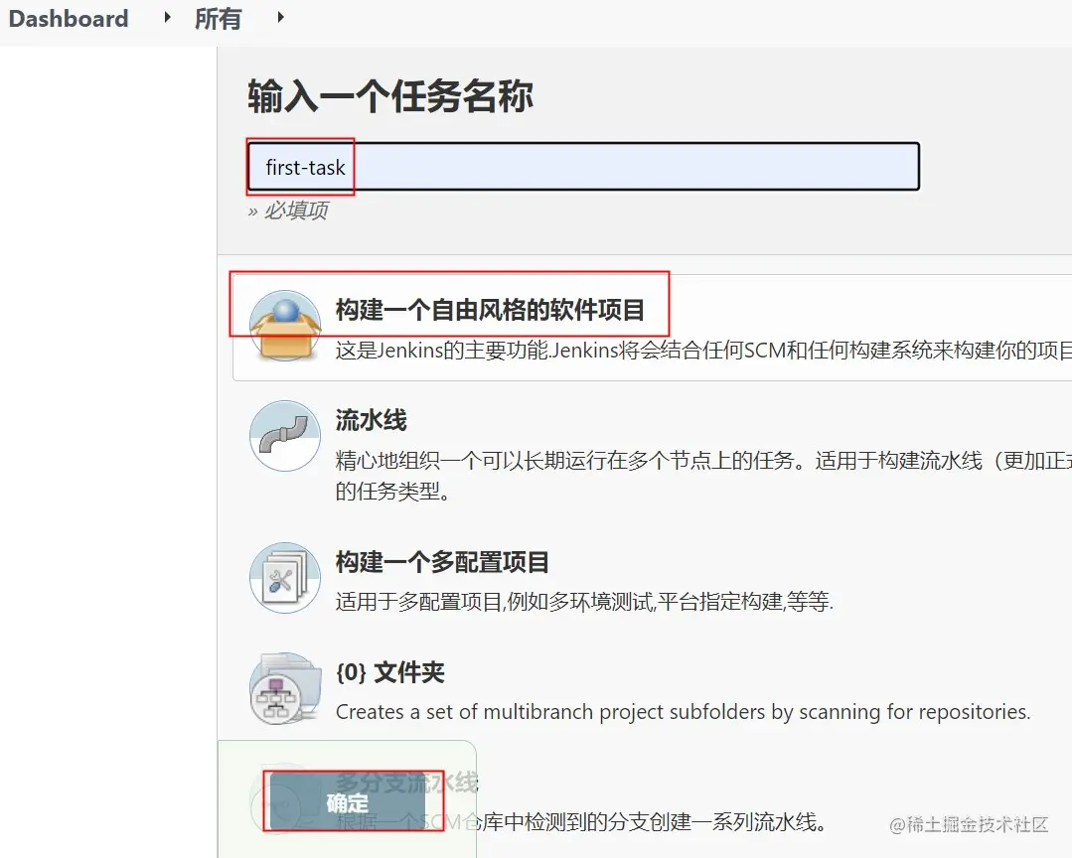
Task: Click the 精心地组织 pipeline description
Action: 702,476
